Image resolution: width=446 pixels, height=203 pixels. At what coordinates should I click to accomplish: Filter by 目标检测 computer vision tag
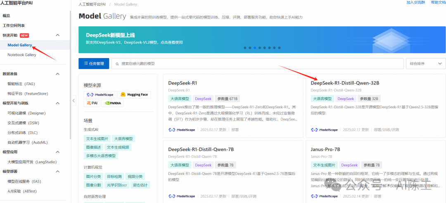[x=114, y=177]
